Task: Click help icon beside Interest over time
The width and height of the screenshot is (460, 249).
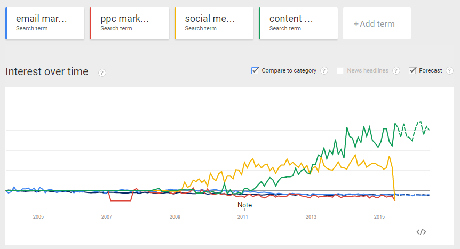Action: click(x=102, y=73)
